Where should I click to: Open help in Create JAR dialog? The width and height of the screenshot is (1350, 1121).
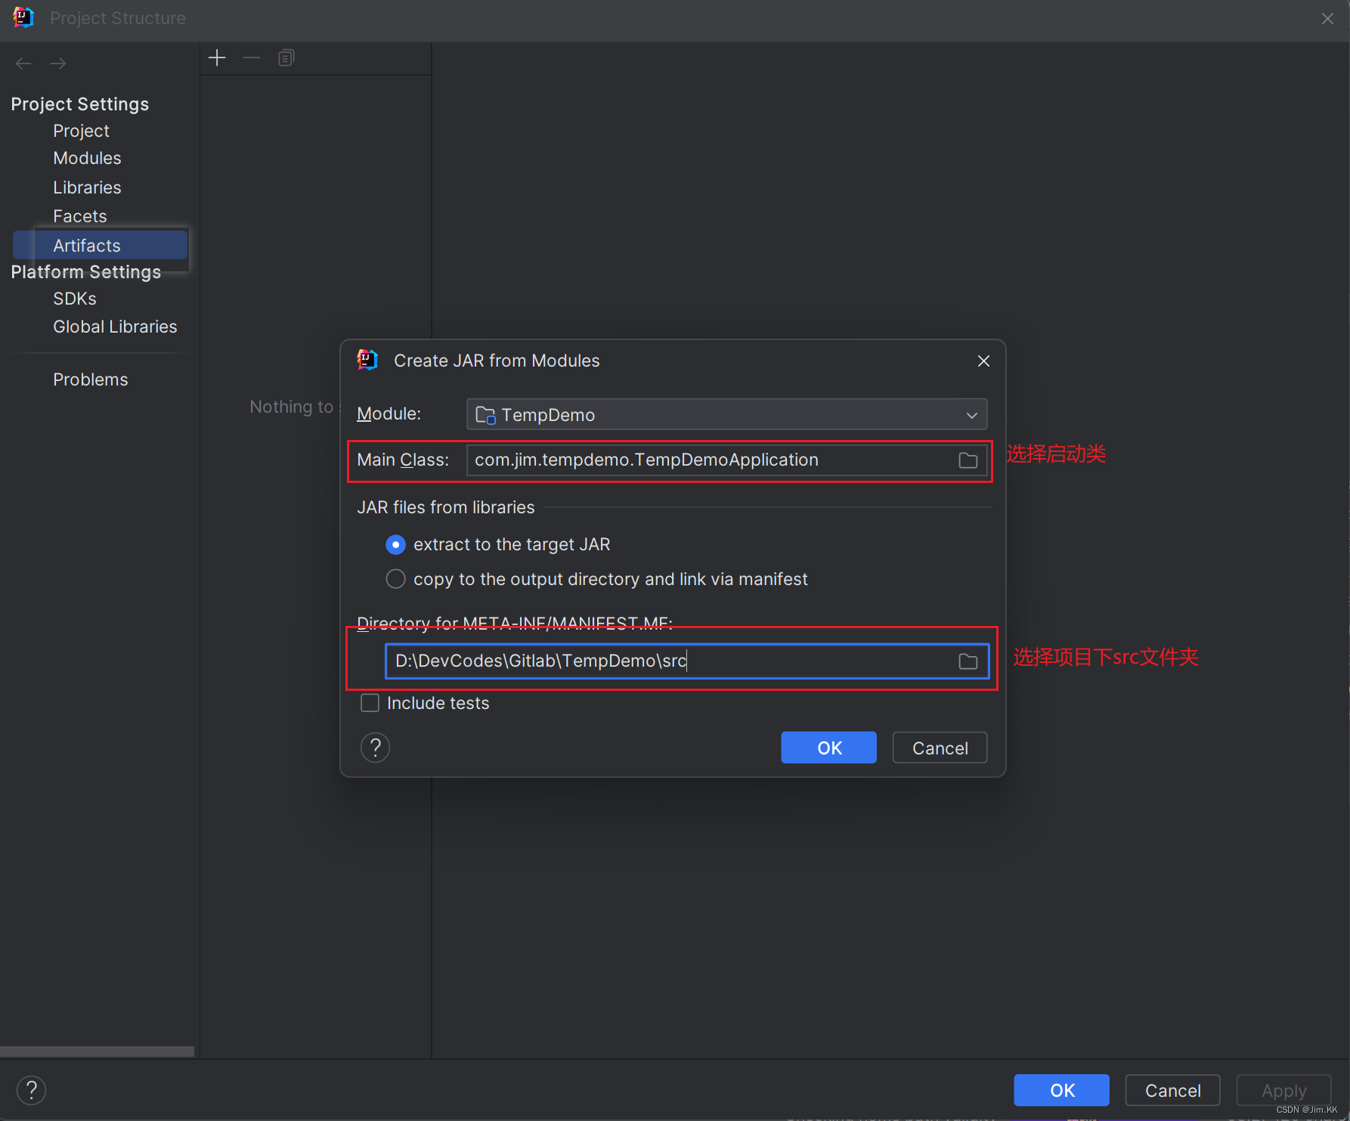point(375,748)
